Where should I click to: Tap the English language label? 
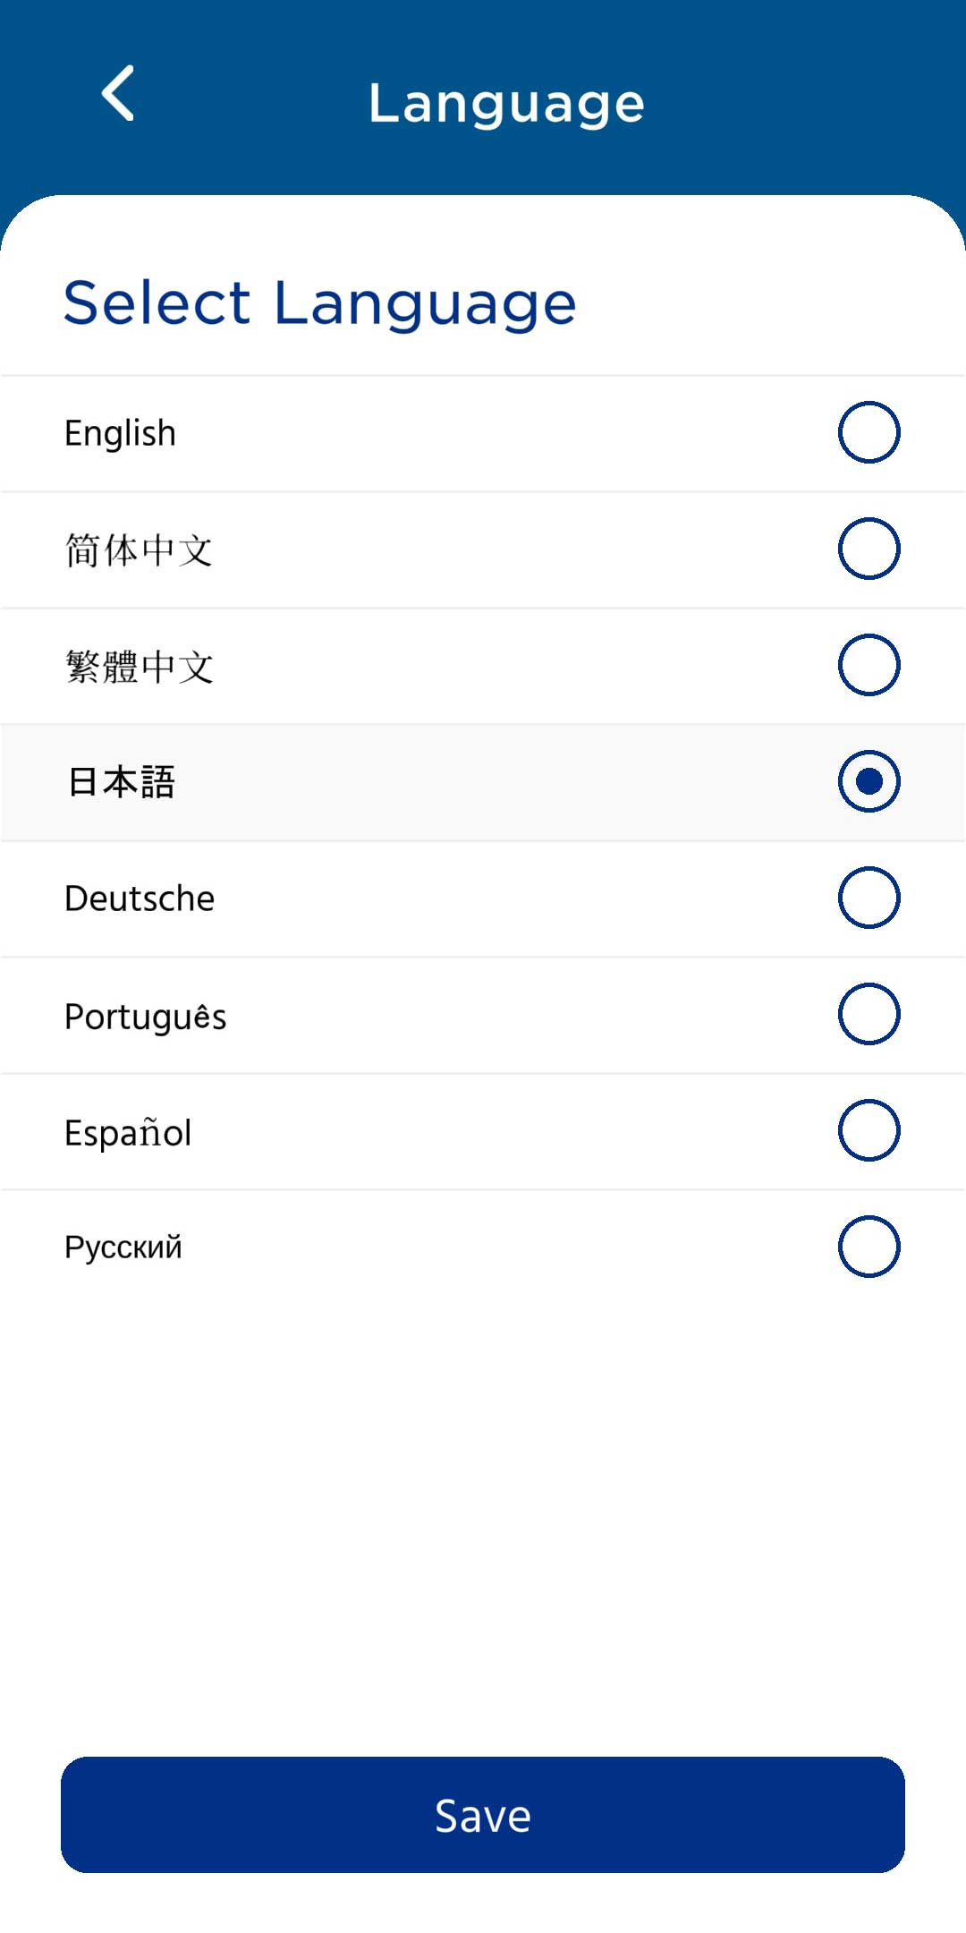click(x=120, y=434)
